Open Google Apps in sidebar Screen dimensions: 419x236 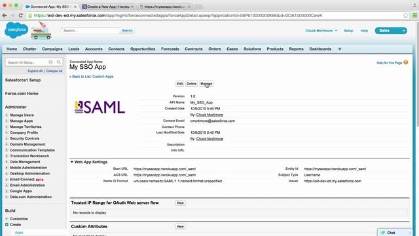[21, 191]
